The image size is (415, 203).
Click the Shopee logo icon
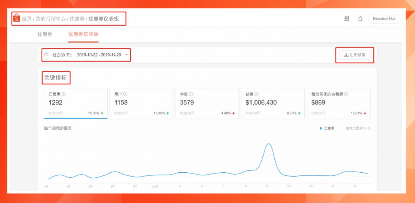point(17,18)
